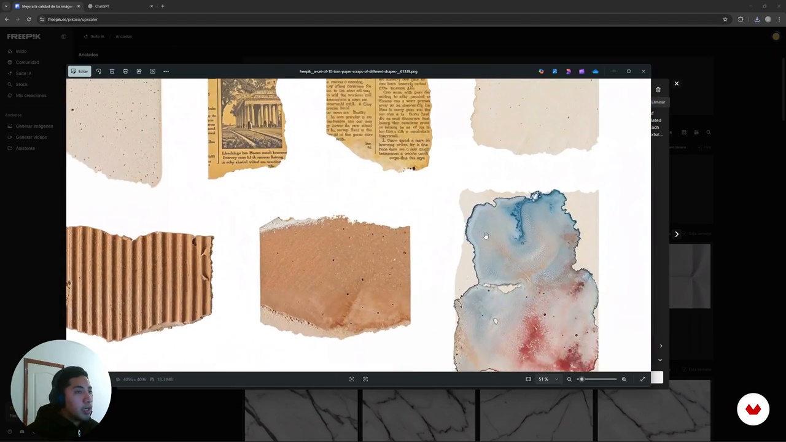This screenshot has width=786, height=442.
Task: Click the Freepik logo
Action: (x=24, y=36)
